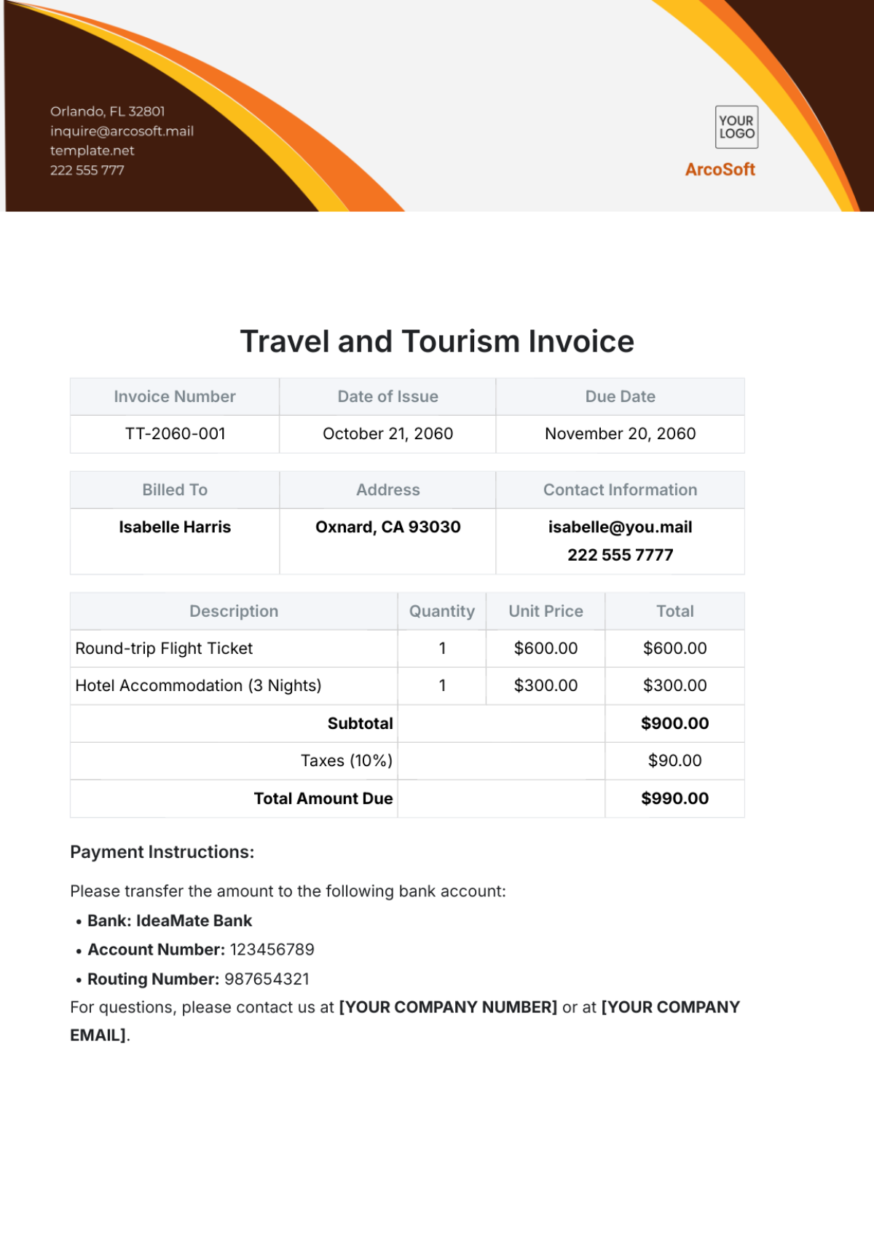Viewport: 874px width, 1238px height.
Task: Open the template.net website link
Action: click(92, 151)
